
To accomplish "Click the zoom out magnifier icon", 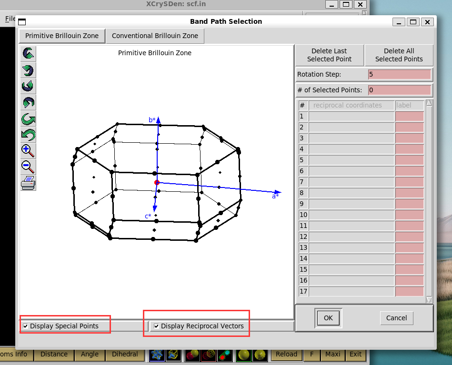I will click(28, 167).
